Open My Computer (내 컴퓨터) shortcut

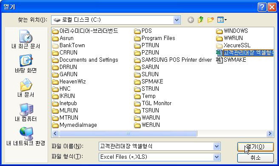26,112
